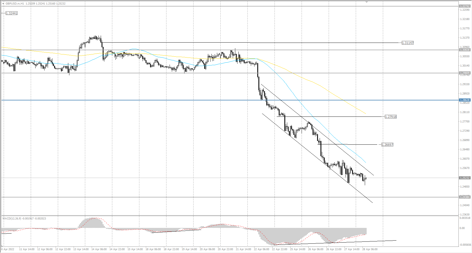Click the OHLC values 1.25209 1.25241 1.25160 1.25232
472x253 pixels.
pos(45,4)
